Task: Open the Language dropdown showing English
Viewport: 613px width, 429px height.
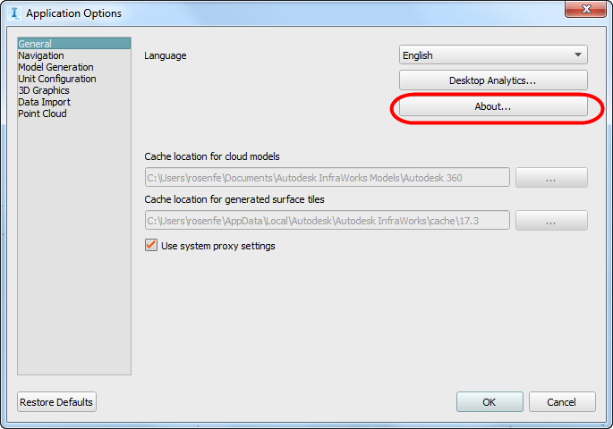Action: click(493, 55)
